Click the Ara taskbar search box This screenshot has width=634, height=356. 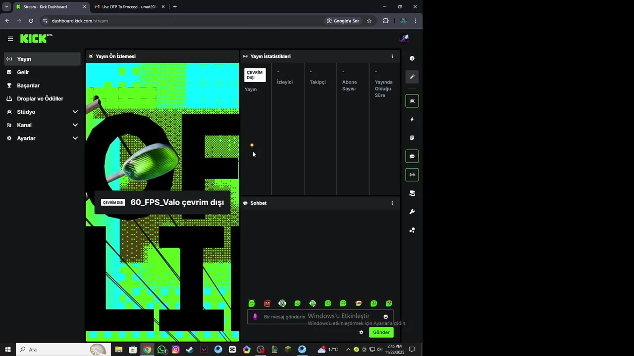click(x=63, y=350)
